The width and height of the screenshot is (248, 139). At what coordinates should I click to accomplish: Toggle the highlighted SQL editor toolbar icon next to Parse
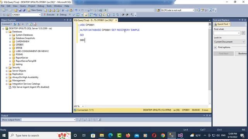tap(86, 15)
